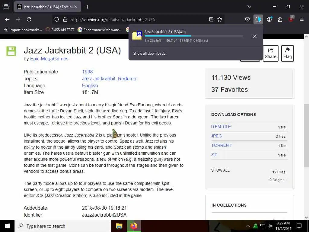The height and width of the screenshot is (232, 309).
Task: Close the Jazz Jackrabbit 2 browser tab
Action: [76, 7]
